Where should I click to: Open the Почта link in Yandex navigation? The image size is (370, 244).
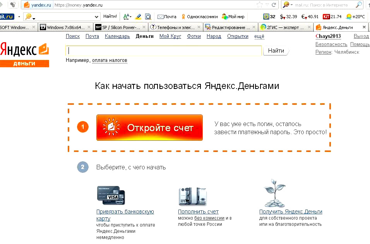[92, 36]
